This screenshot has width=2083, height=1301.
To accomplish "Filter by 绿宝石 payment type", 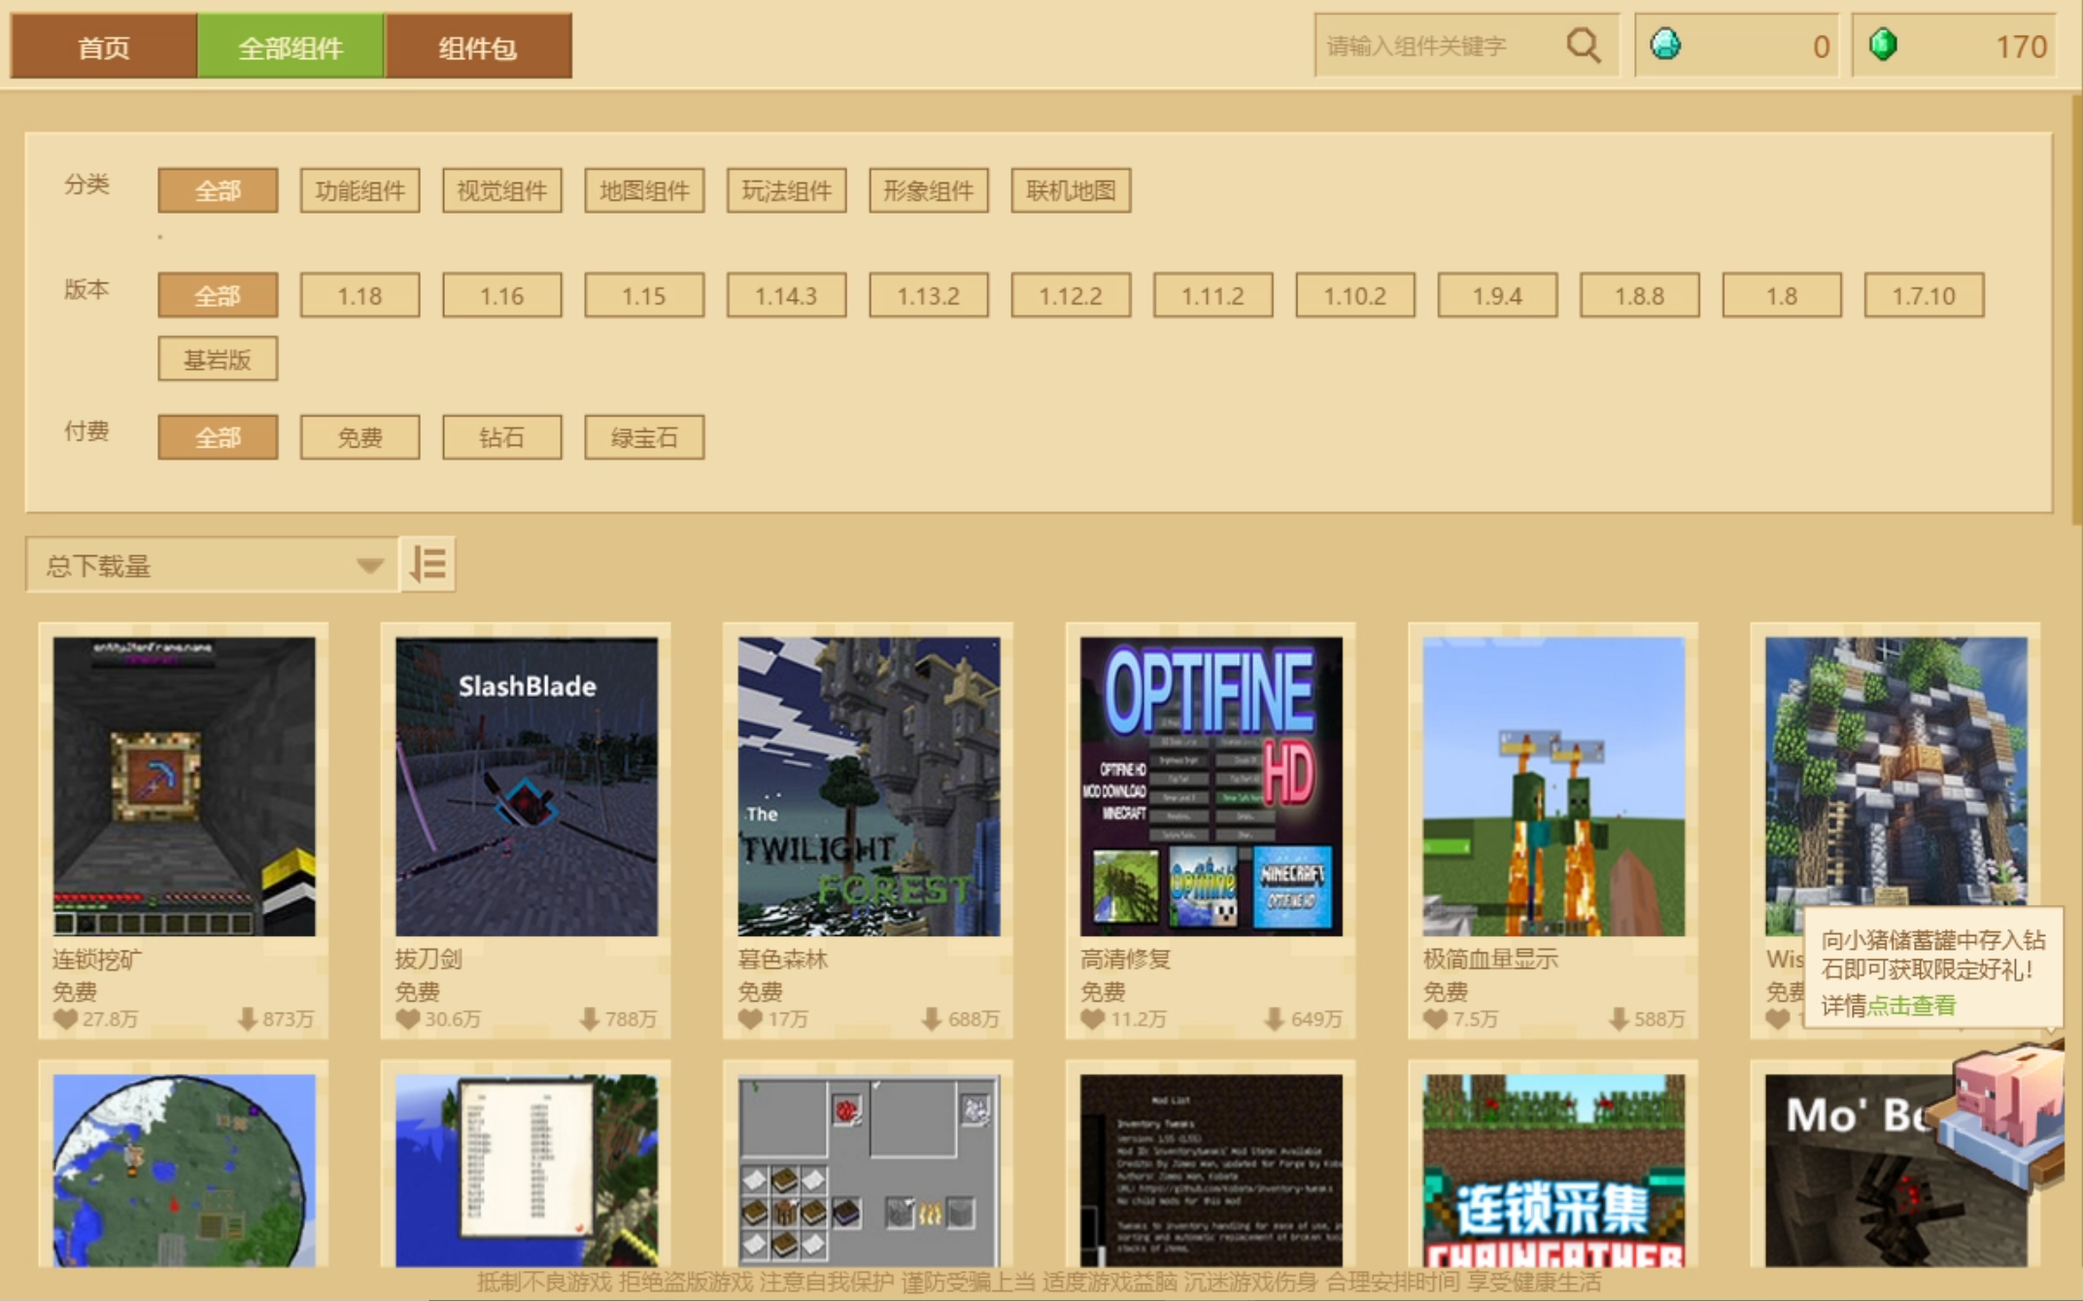I will pos(644,437).
